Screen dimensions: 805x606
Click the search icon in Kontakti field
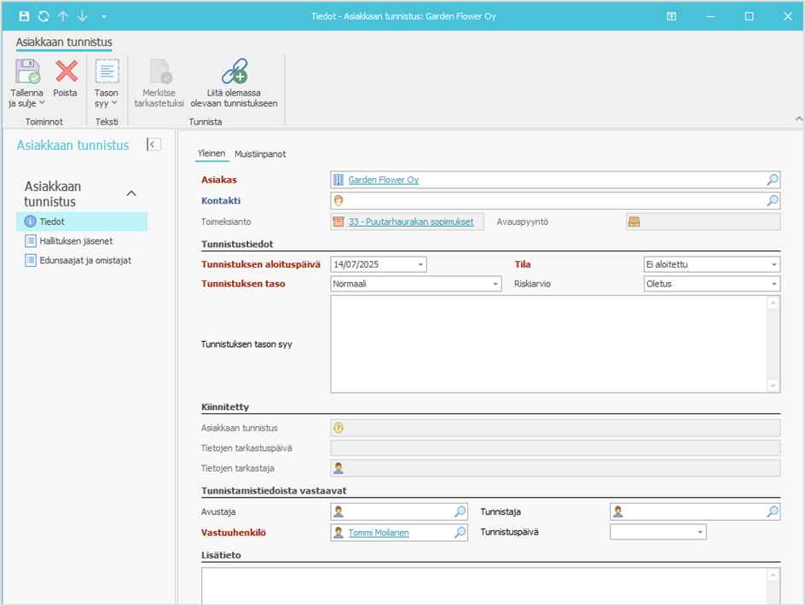[x=772, y=200]
